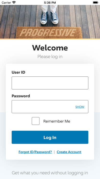Image resolution: width=100 pixels, height=179 pixels.
Task: Open Forgot ID/Password? link
Action: pos(35,152)
